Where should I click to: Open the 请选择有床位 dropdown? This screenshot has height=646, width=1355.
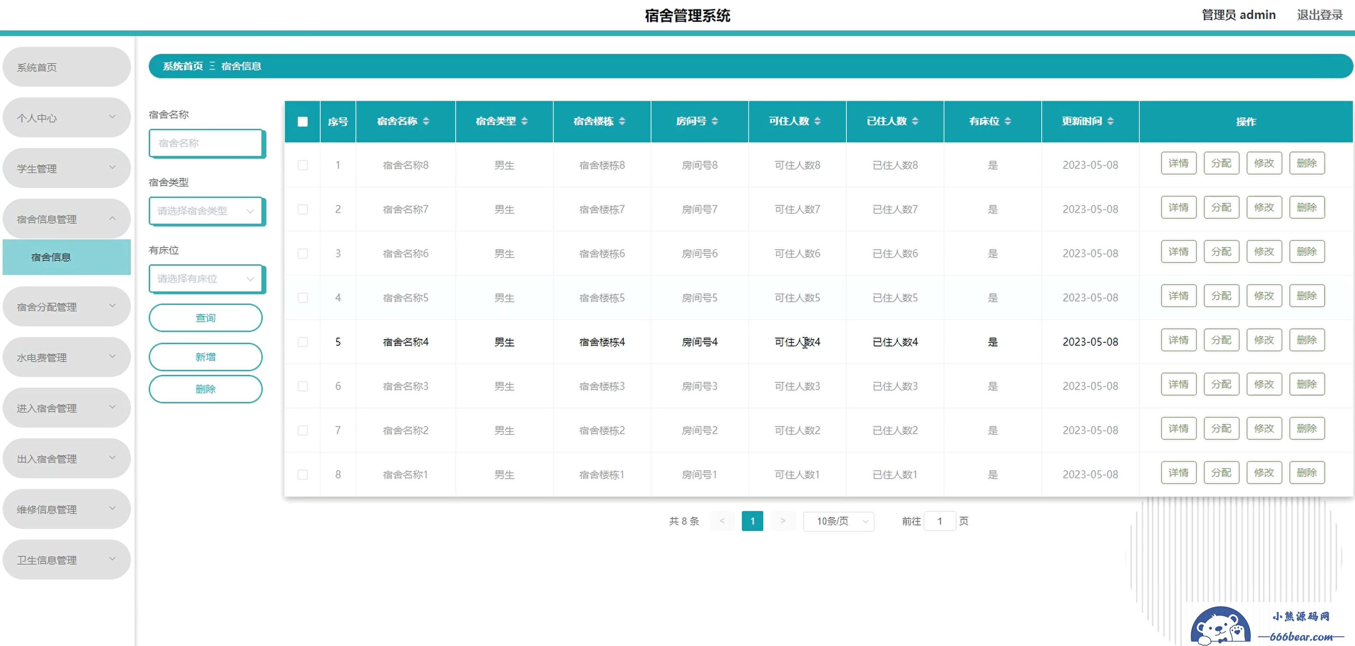click(206, 279)
